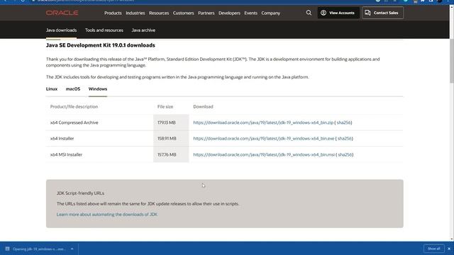Click the x64 Installer row description
The image size is (454, 255).
click(62, 139)
